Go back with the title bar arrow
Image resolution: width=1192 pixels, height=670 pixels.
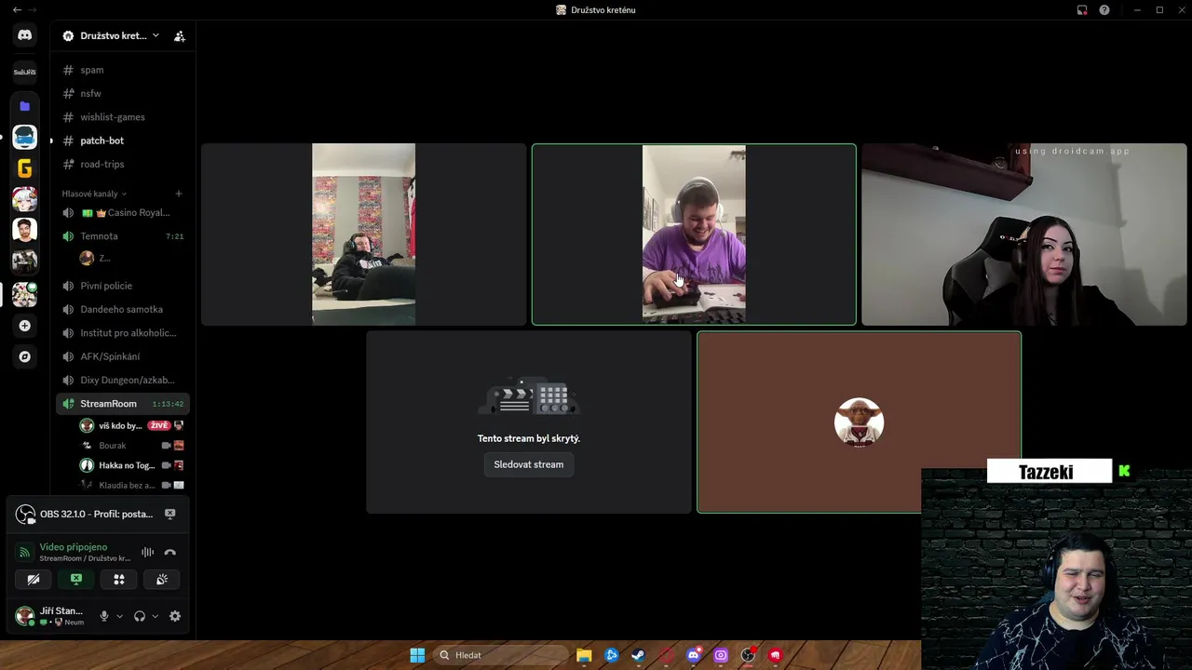17,9
